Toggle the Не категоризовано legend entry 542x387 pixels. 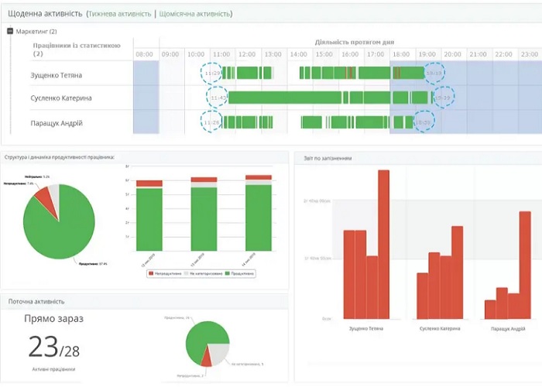pos(204,273)
